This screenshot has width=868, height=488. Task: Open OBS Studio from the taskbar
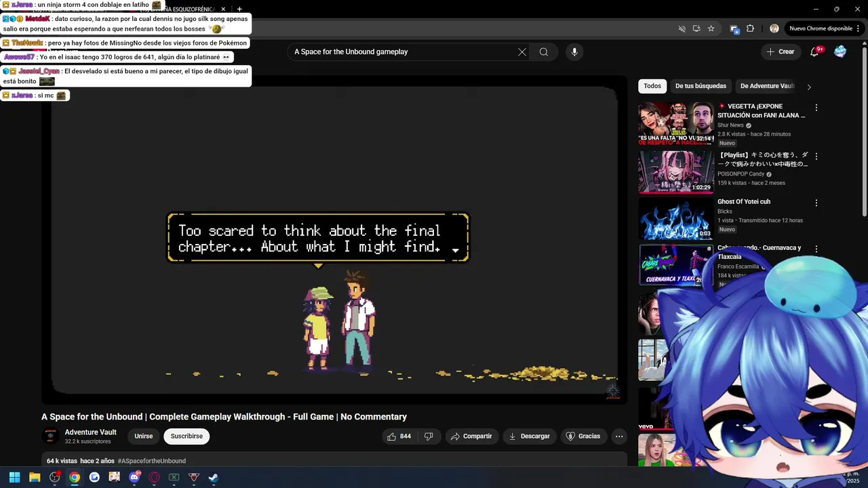tap(55, 477)
